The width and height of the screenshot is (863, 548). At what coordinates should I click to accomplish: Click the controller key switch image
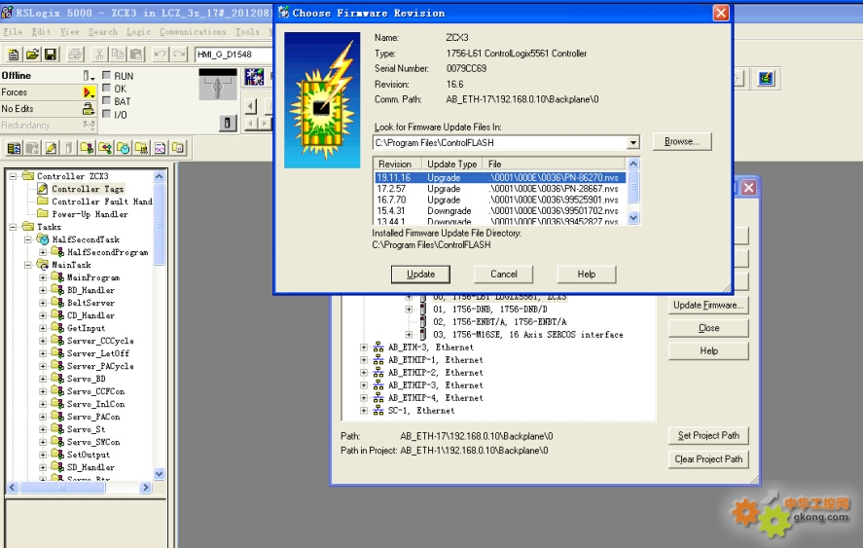tap(217, 85)
